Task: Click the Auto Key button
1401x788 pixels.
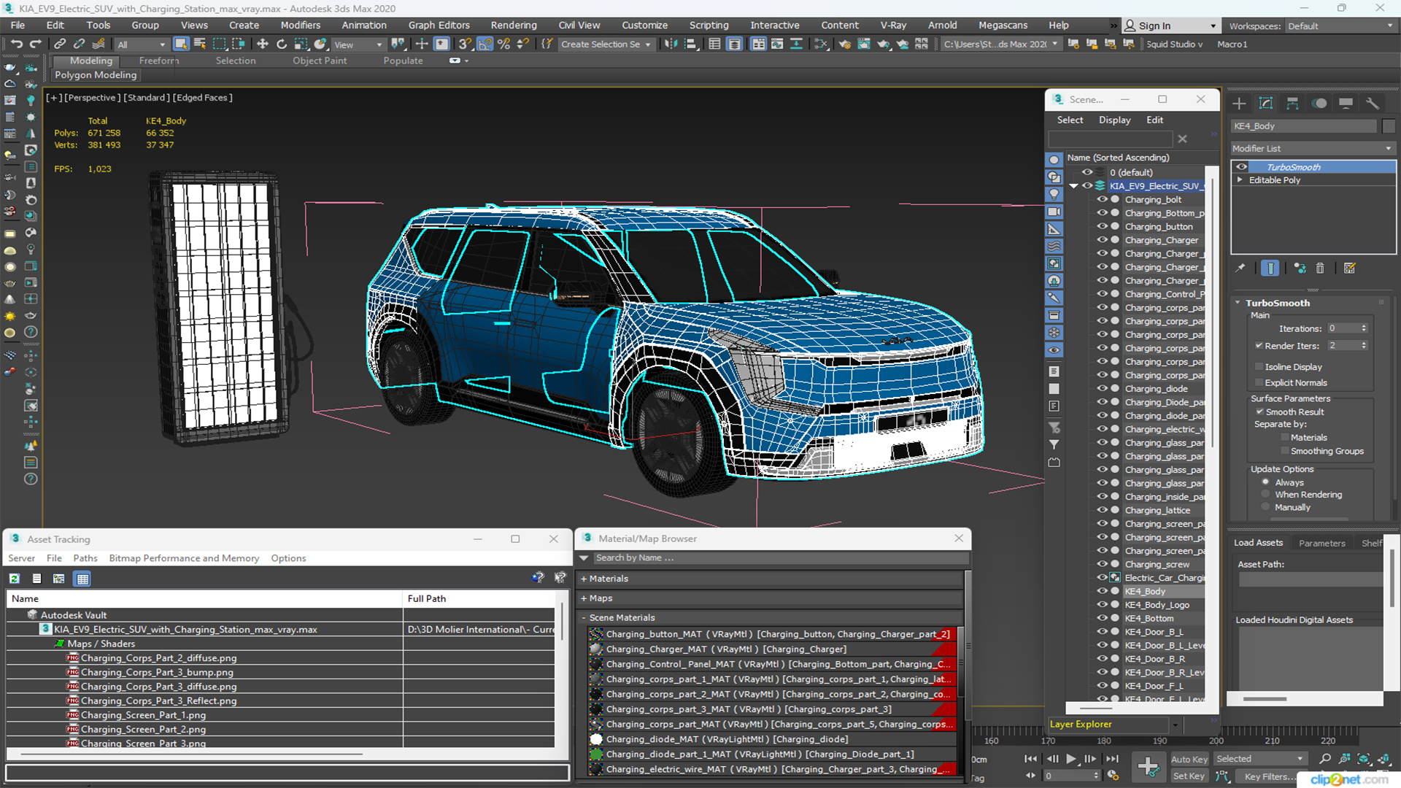Action: click(1189, 760)
